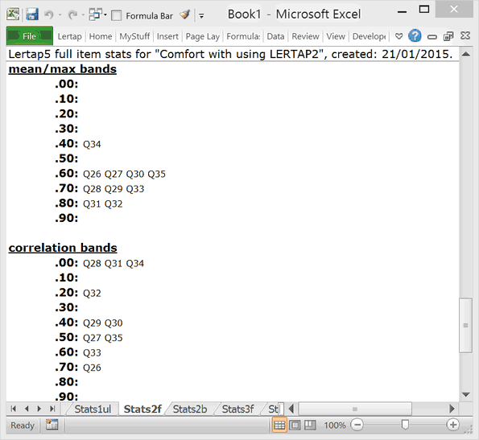The height and width of the screenshot is (440, 479).
Task: Open the Undo history dropdown arrow
Action: pos(60,14)
